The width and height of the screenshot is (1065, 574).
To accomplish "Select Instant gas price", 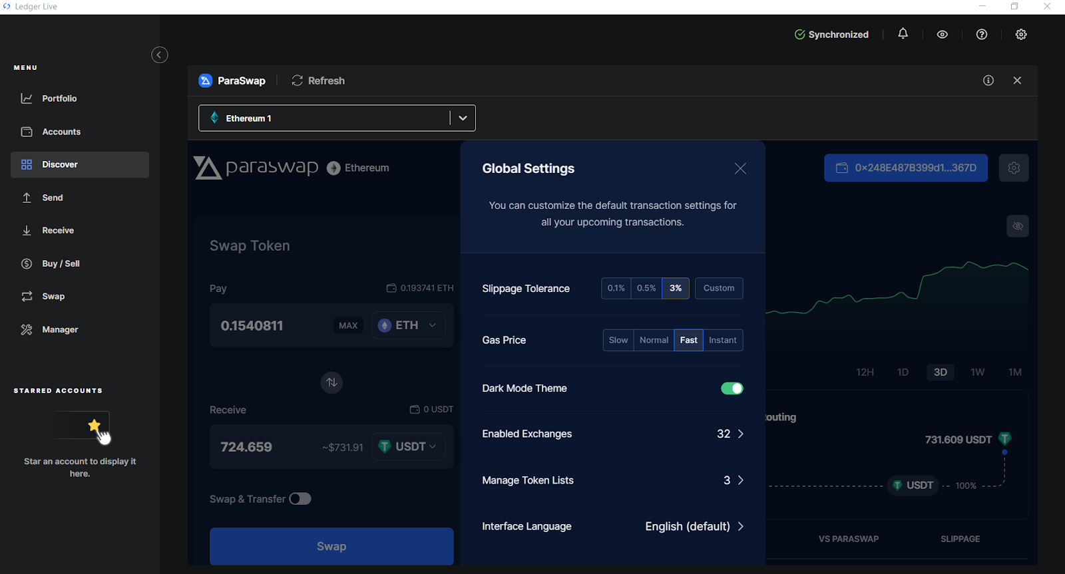I will [x=723, y=340].
